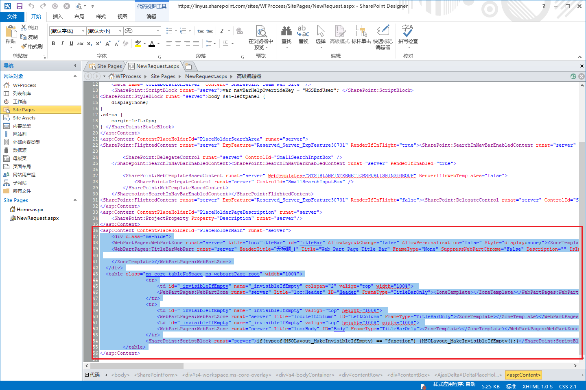This screenshot has width=586, height=390.
Task: Open the font family (默认字体) dropdown
Action: 83,31
